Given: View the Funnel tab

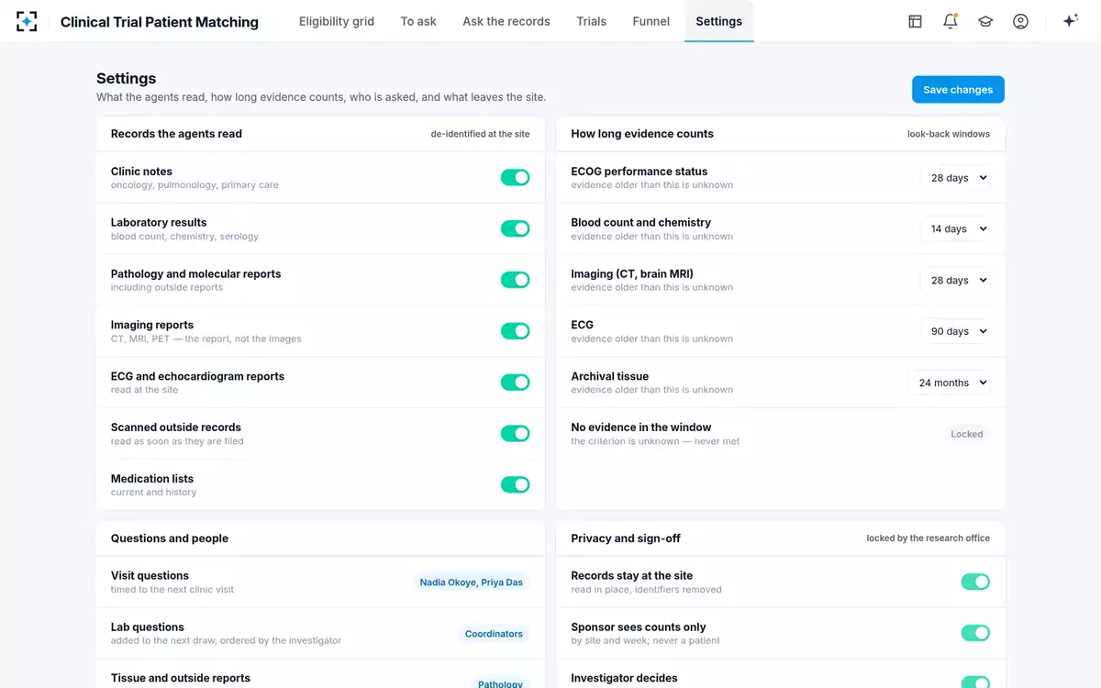Looking at the screenshot, I should tap(651, 21).
